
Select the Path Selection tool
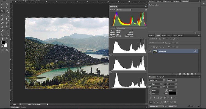tap(2, 35)
